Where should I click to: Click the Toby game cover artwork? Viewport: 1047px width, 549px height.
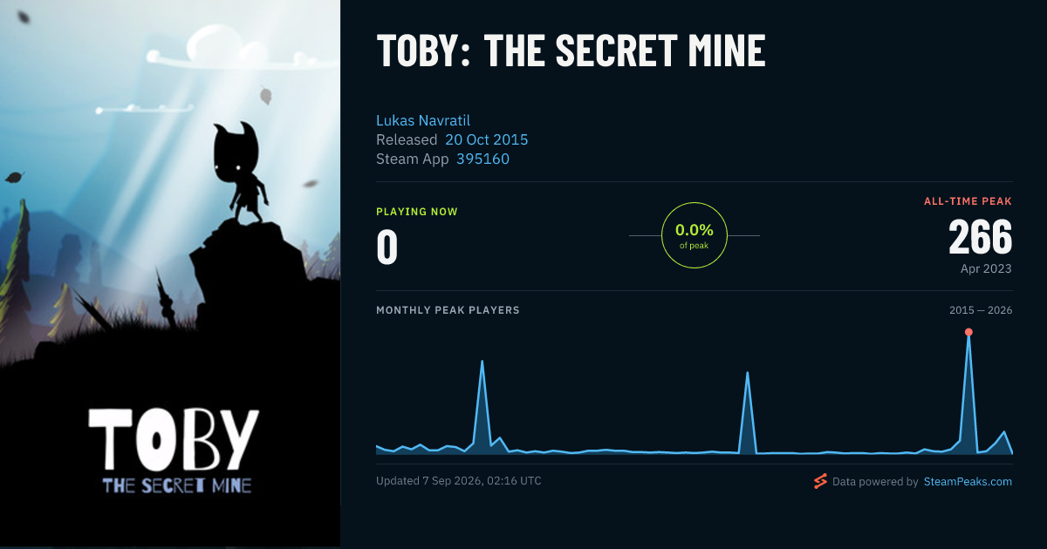pos(170,274)
